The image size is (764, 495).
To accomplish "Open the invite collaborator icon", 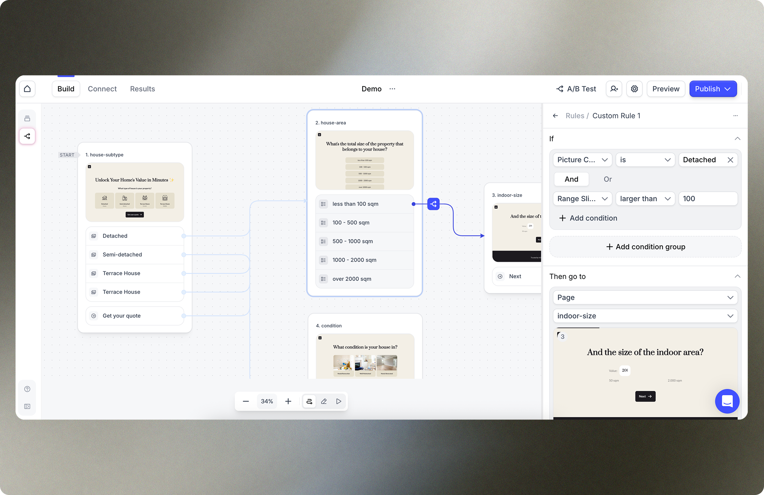I will click(x=614, y=89).
